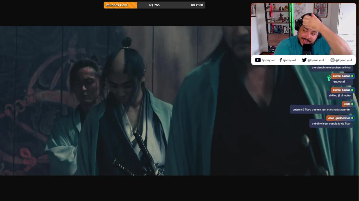Open the /jonnyzul Facebook handle
The height and width of the screenshot is (201, 359).
[x=289, y=60]
